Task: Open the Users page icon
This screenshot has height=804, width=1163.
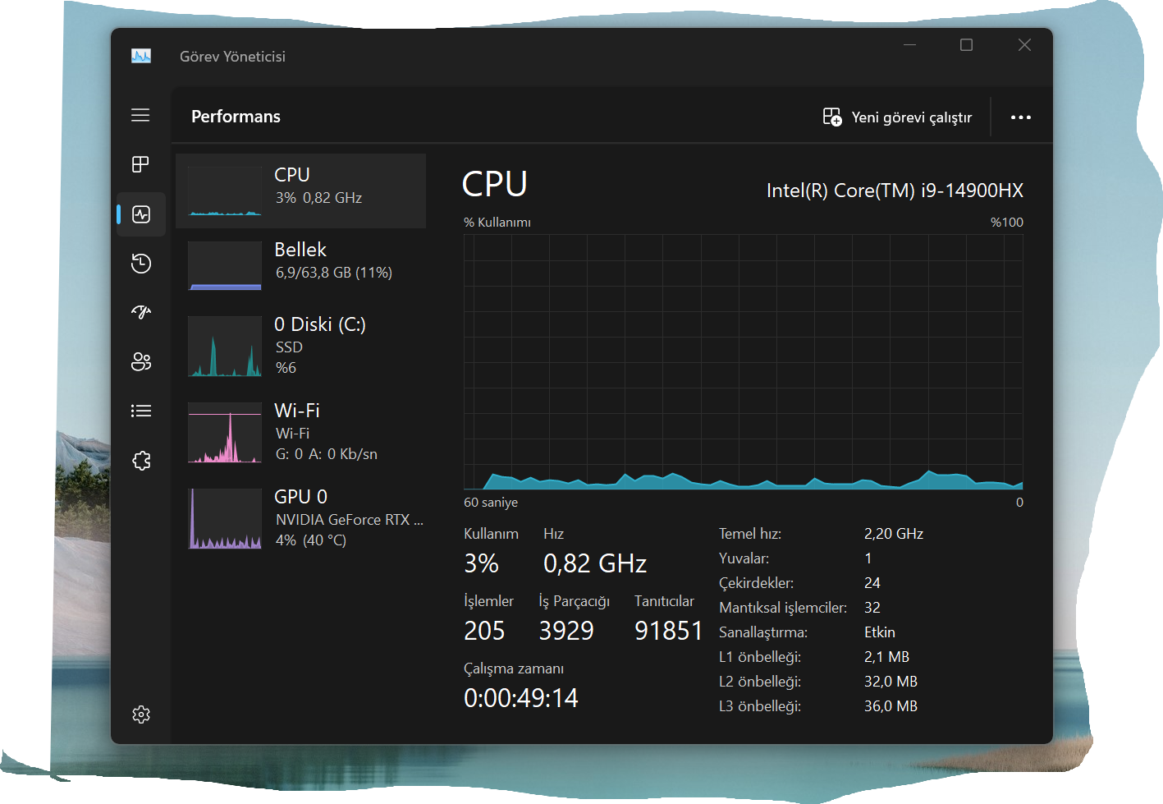Action: click(x=141, y=361)
